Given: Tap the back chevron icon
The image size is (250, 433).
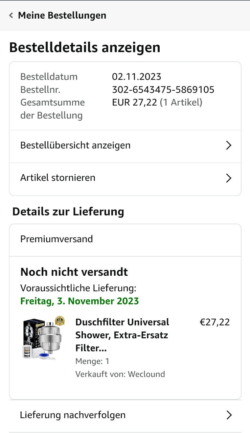Looking at the screenshot, I should (11, 15).
